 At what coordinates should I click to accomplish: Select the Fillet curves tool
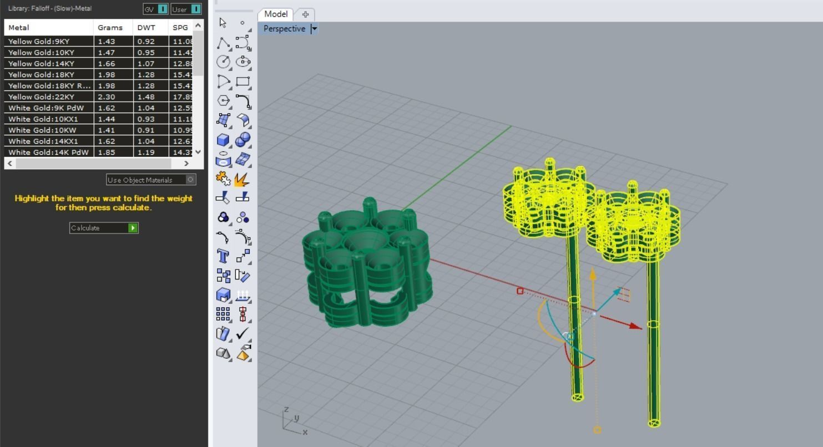pyautogui.click(x=243, y=101)
